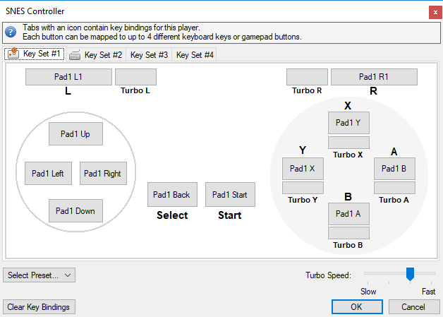Click the empty Turbo R binding box
Viewport: 443px width, 317px height.
point(307,77)
